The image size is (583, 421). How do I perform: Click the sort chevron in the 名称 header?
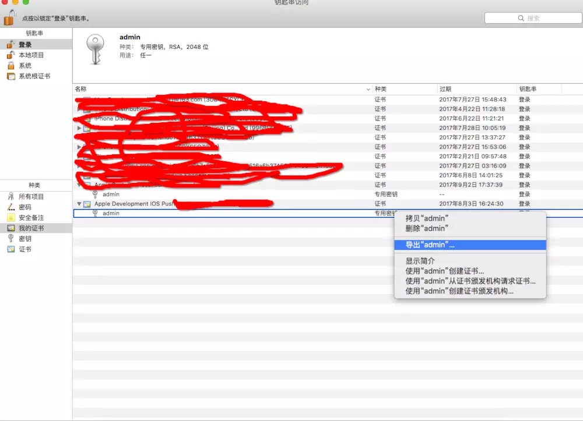(x=368, y=90)
